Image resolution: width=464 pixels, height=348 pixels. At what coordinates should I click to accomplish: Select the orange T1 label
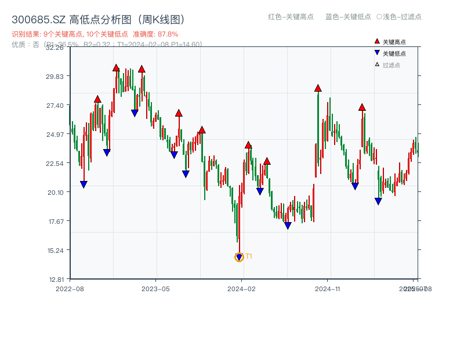coord(249,256)
